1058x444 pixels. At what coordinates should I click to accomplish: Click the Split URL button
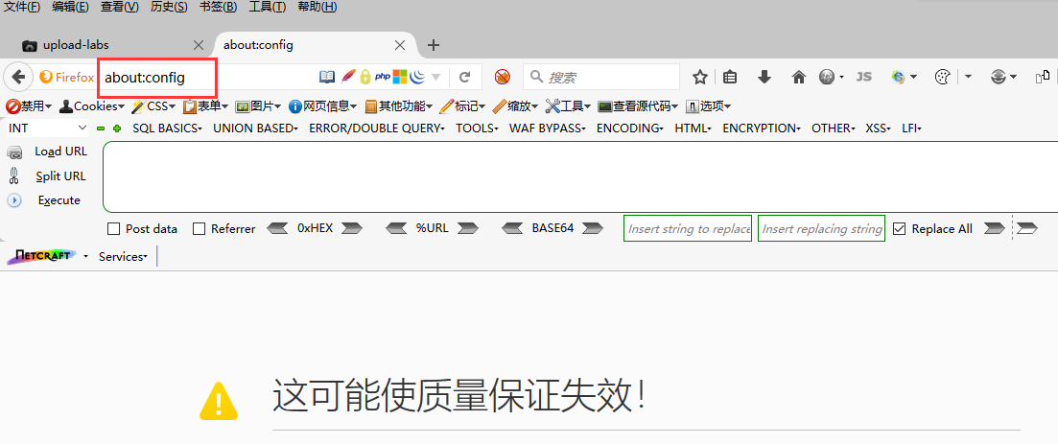[x=60, y=176]
